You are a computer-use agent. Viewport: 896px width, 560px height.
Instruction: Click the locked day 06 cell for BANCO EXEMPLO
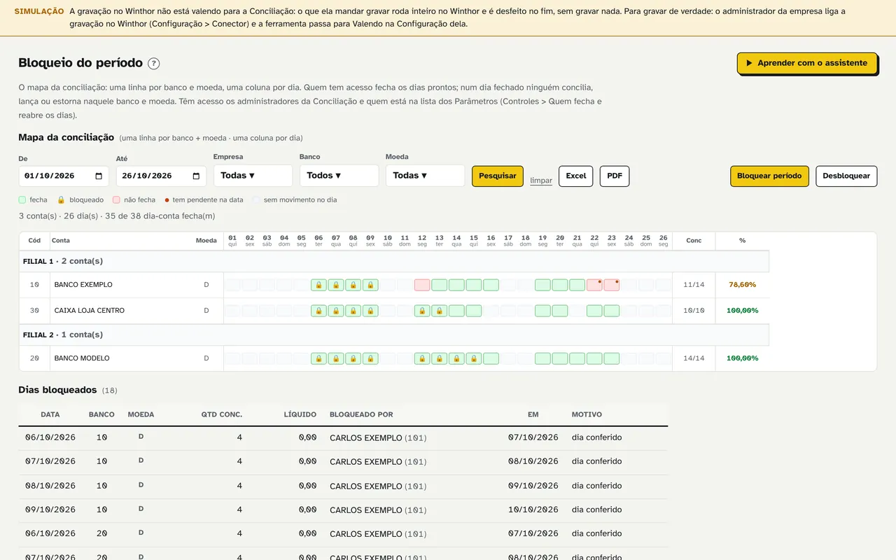tap(319, 285)
